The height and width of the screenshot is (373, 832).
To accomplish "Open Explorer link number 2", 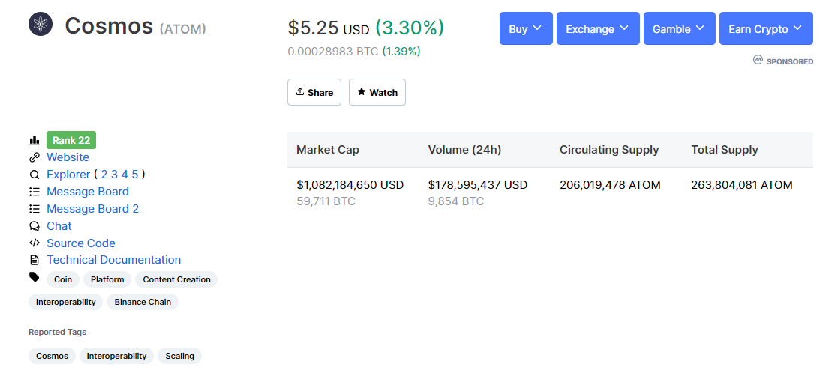I will click(104, 175).
